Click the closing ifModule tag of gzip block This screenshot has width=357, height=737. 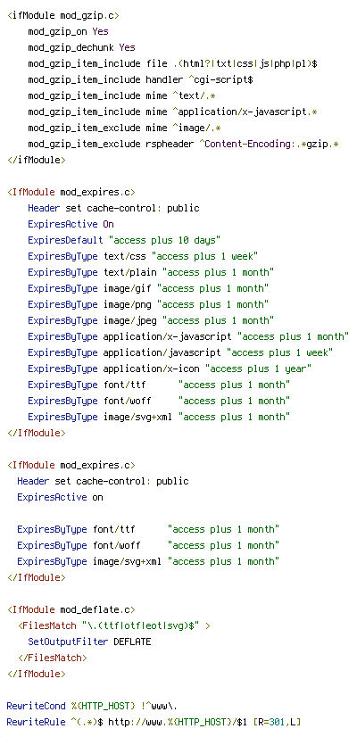click(37, 160)
